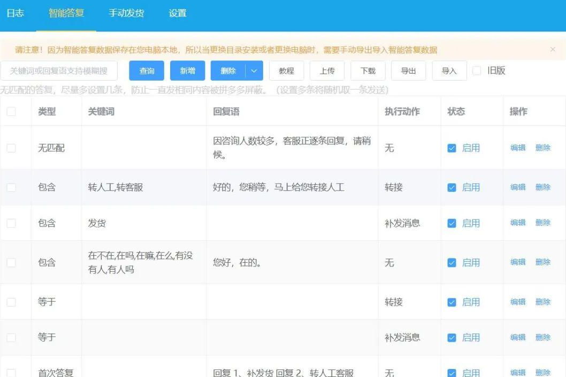Click 新增 to add a new reply
This screenshot has width=566, height=377.
[187, 70]
